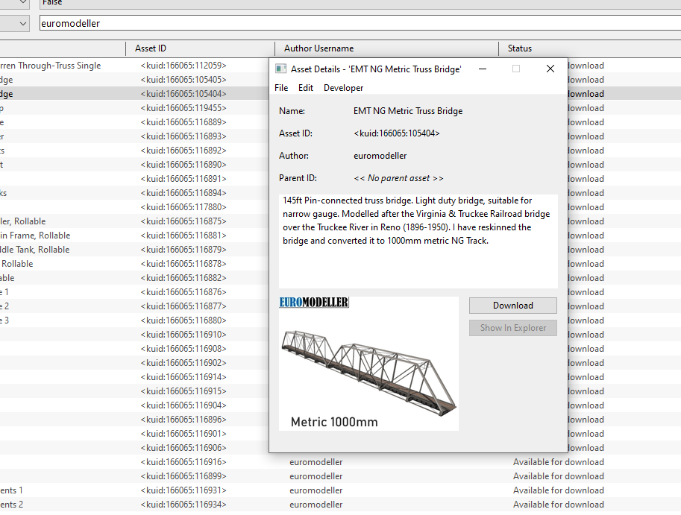This screenshot has width=681, height=515.
Task: Click the Asset Details window icon
Action: point(281,69)
